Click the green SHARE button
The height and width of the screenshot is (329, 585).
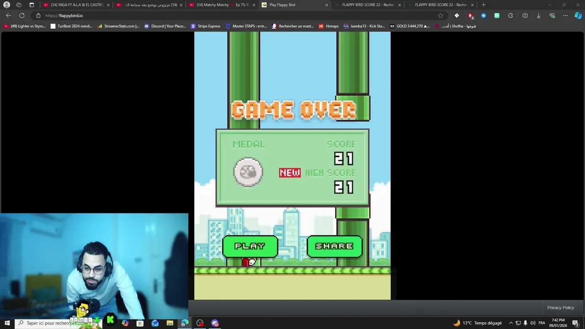[335, 246]
